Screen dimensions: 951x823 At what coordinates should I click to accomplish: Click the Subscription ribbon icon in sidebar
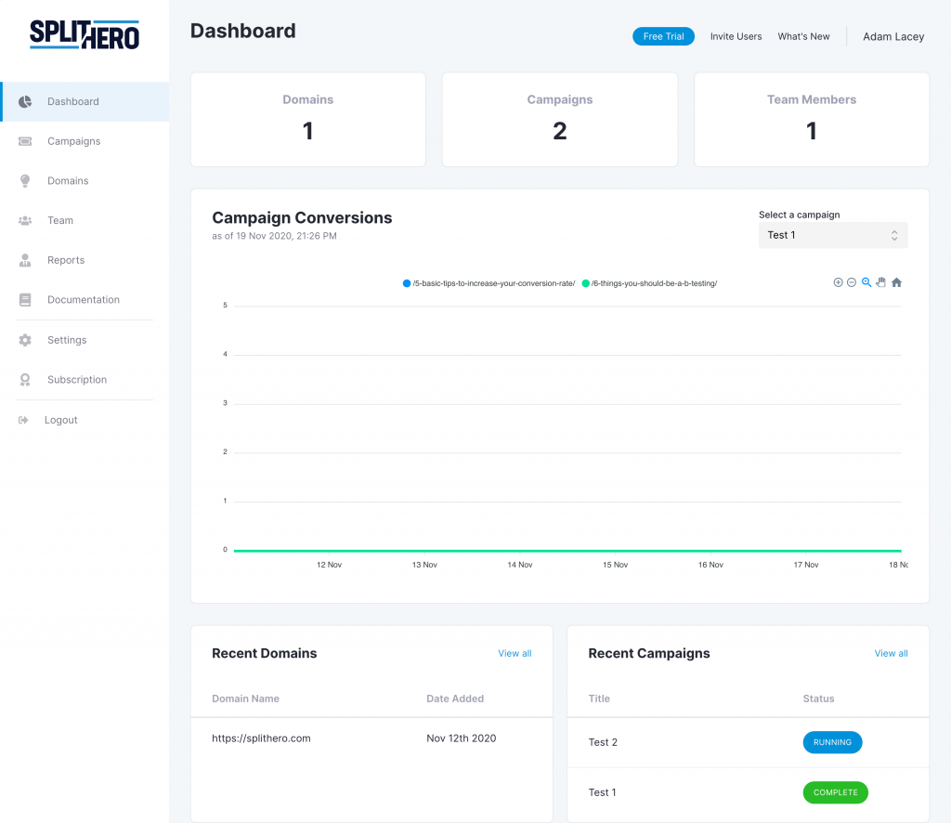tap(25, 380)
